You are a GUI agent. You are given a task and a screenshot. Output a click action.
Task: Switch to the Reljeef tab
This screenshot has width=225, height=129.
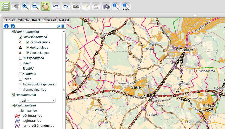tap(64, 20)
